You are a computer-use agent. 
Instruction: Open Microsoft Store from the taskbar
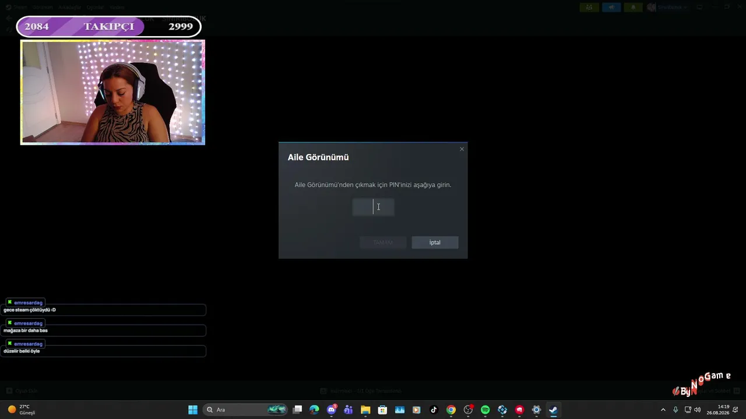(x=382, y=410)
